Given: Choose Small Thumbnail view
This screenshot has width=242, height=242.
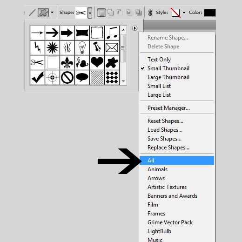Looking at the screenshot, I should coord(177,68).
